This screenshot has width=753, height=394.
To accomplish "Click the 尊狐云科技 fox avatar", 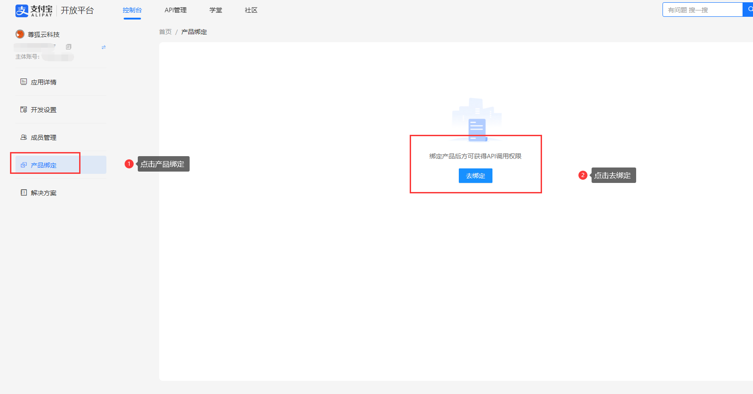I will tap(20, 34).
